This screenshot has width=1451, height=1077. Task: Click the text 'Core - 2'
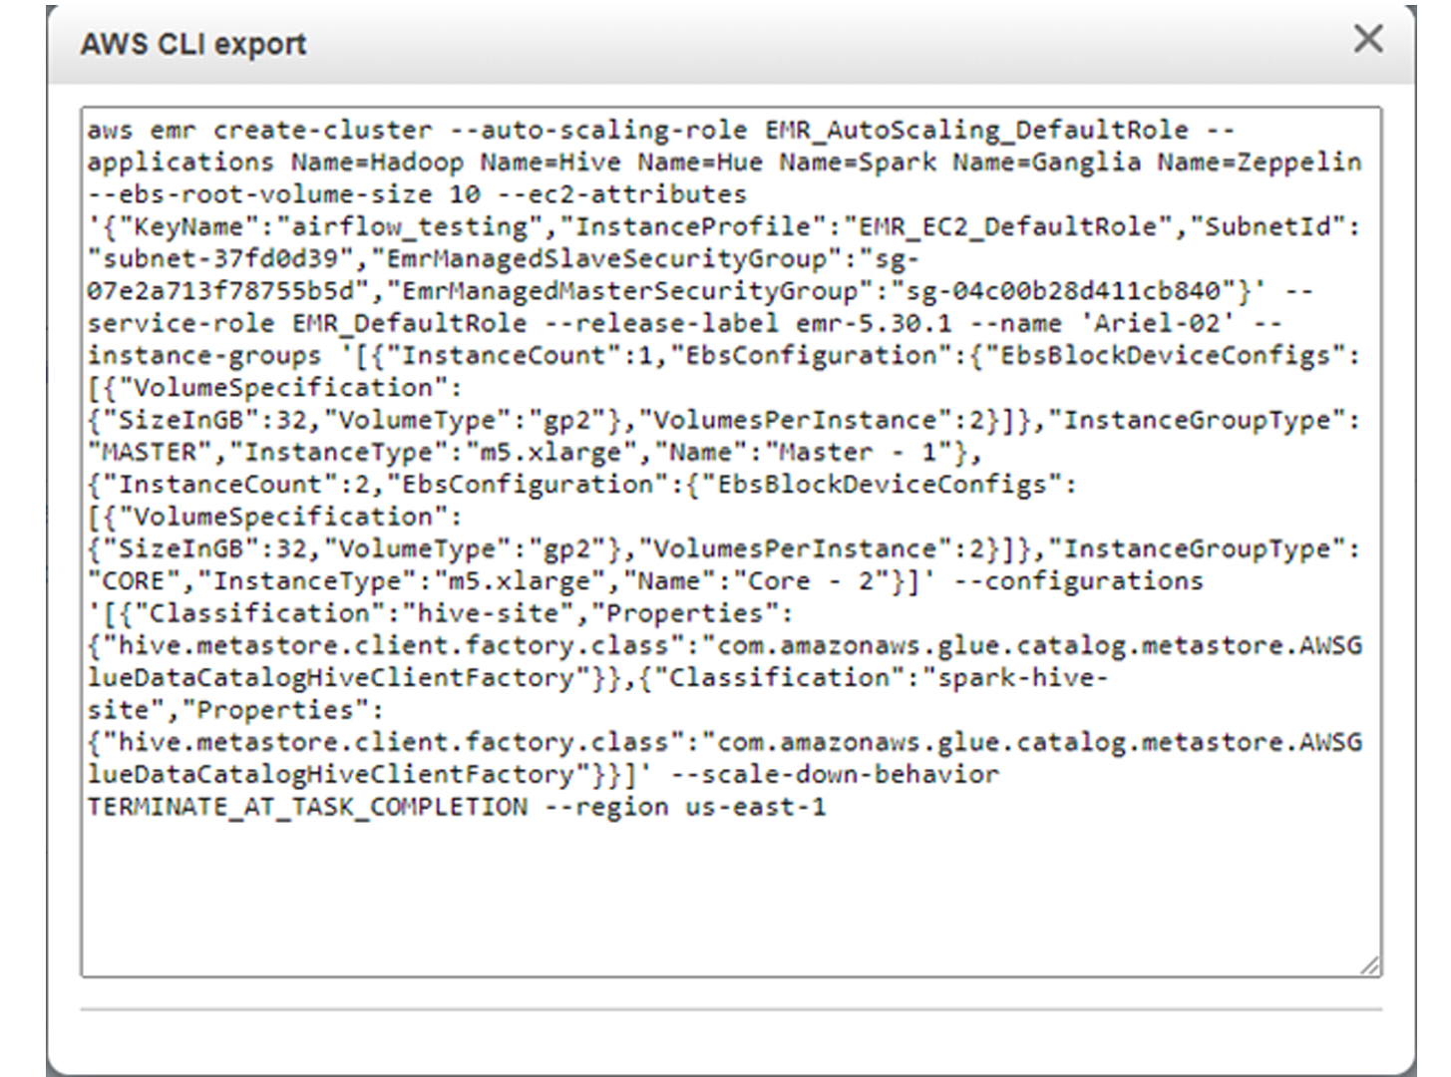(x=811, y=581)
